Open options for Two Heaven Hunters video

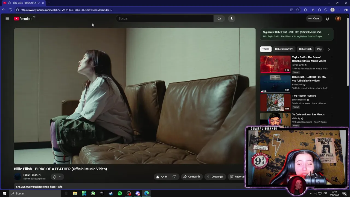pos(332,96)
